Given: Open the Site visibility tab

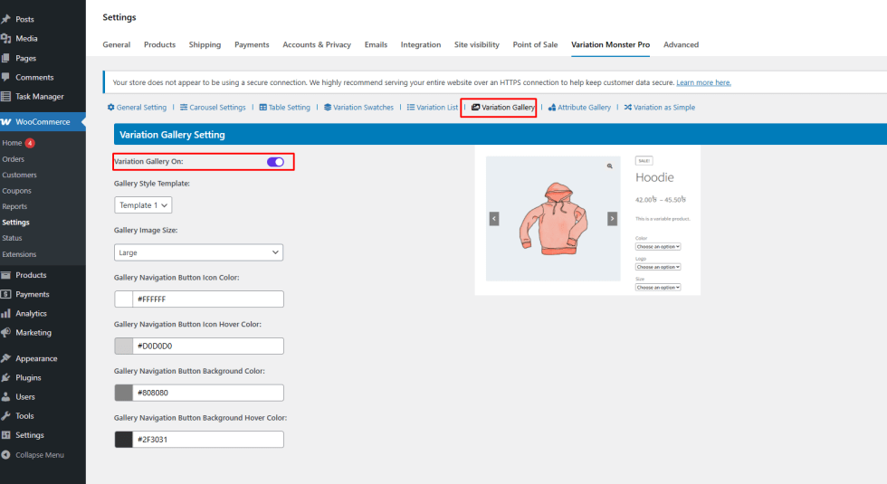Looking at the screenshot, I should [477, 44].
